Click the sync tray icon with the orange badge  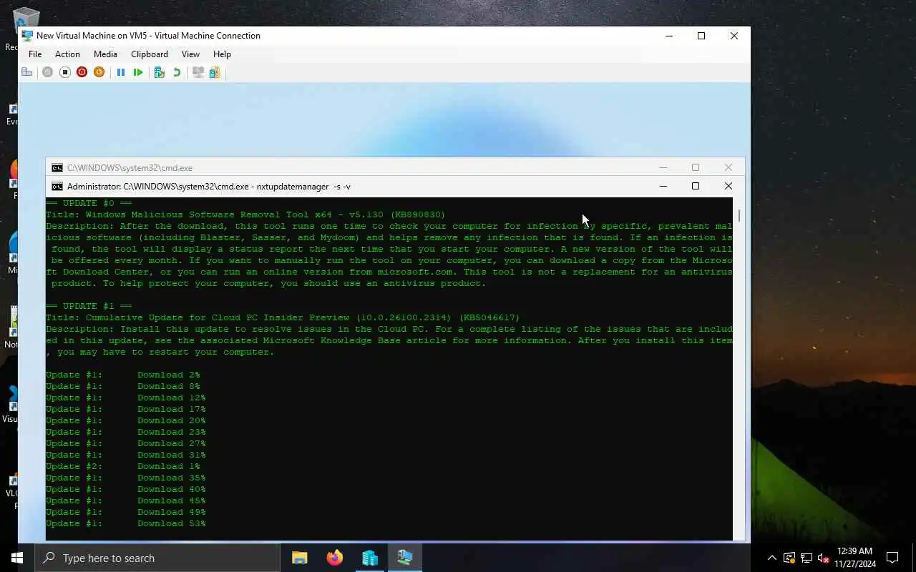789,558
